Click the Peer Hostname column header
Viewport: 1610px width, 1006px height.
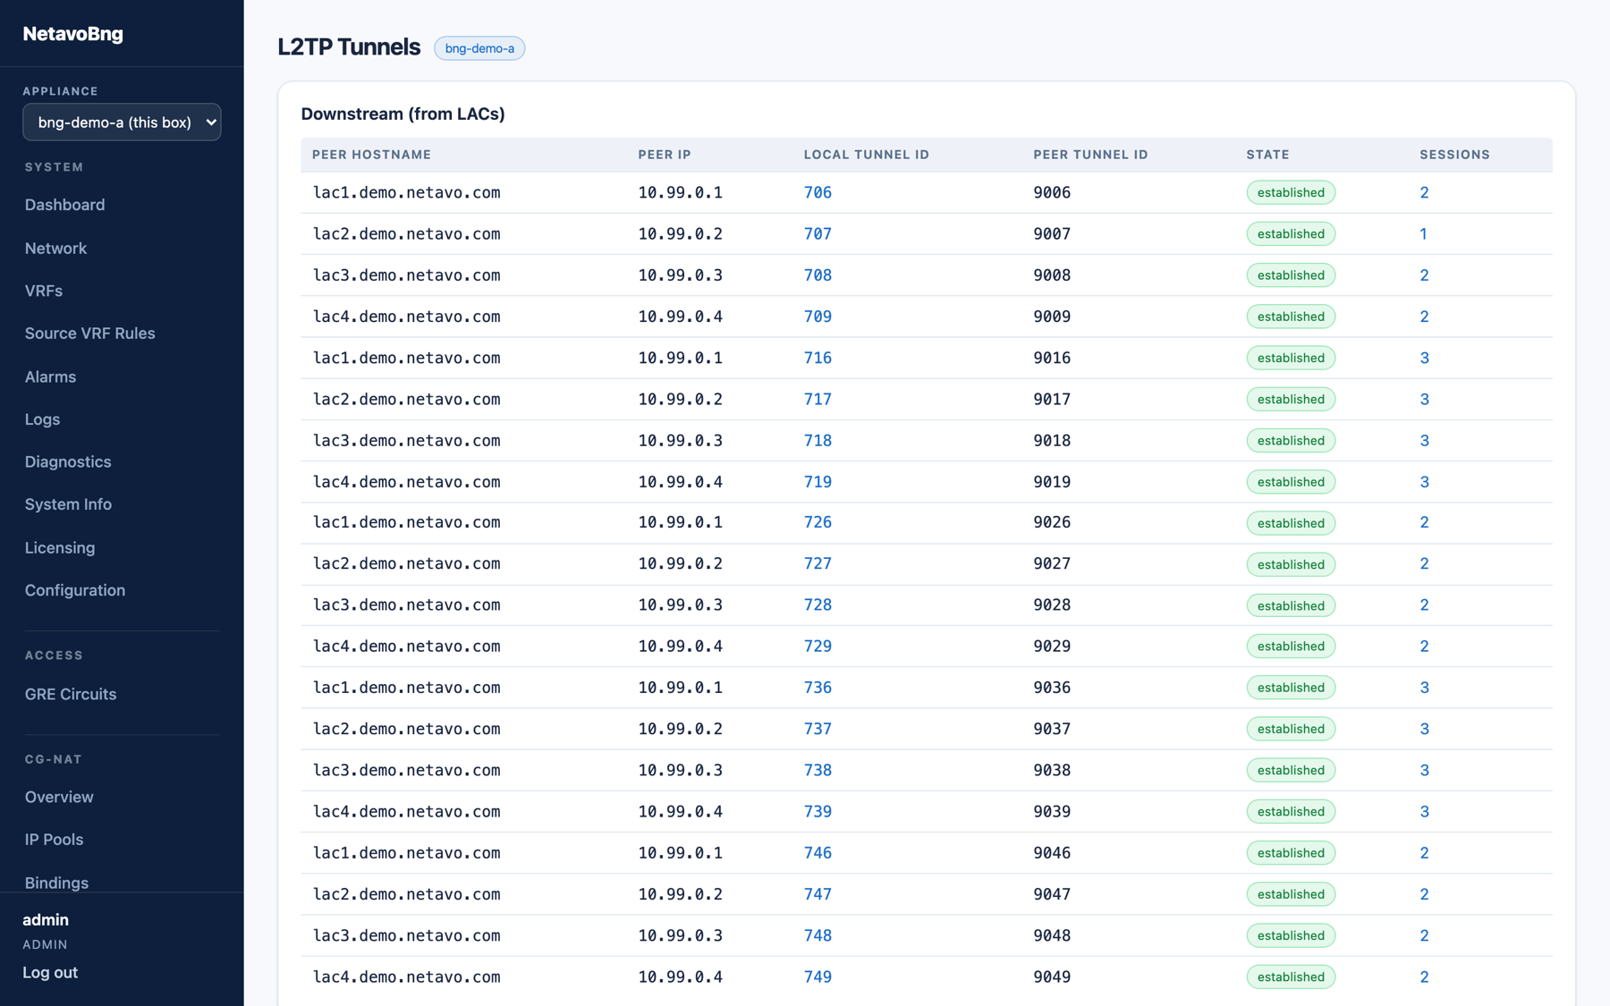point(371,155)
